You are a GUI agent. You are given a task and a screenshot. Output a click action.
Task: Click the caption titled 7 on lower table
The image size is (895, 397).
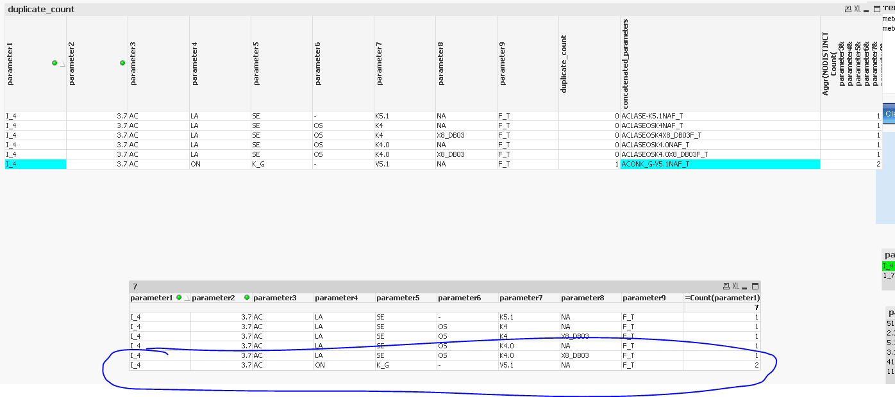[x=135, y=286]
